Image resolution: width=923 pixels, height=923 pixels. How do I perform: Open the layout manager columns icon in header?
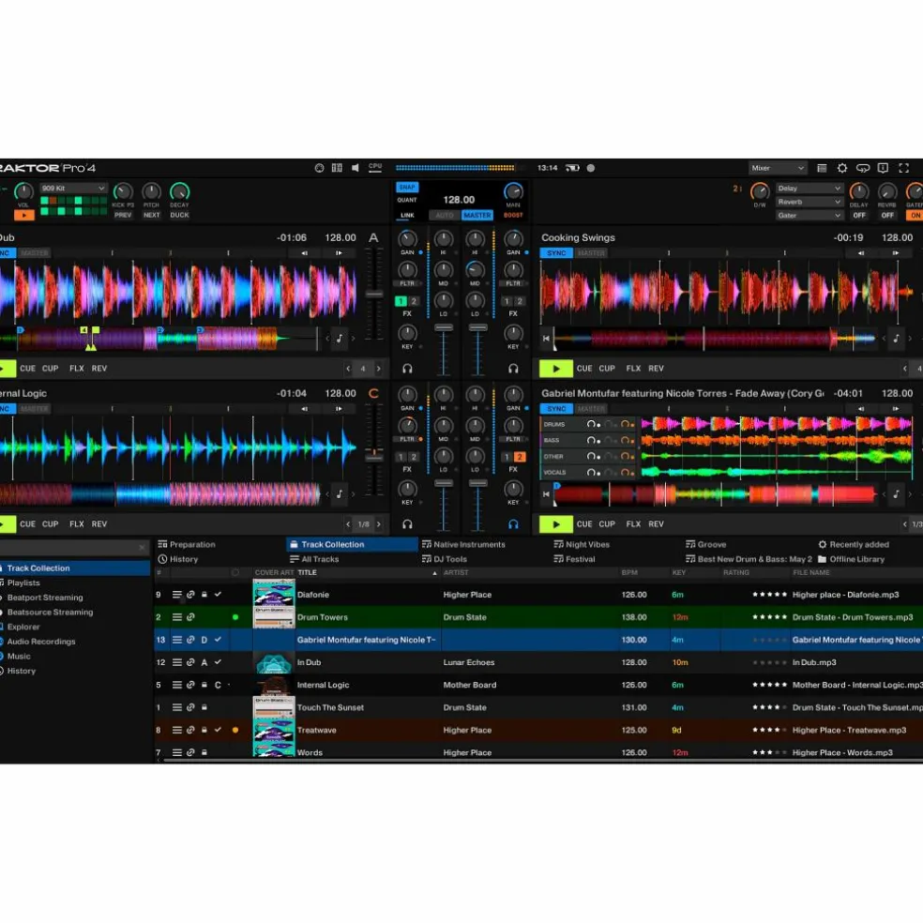click(337, 168)
